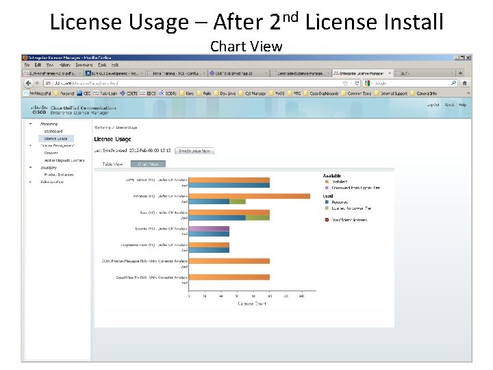
Task: Click the Firefox back arrow button
Action: (28, 83)
